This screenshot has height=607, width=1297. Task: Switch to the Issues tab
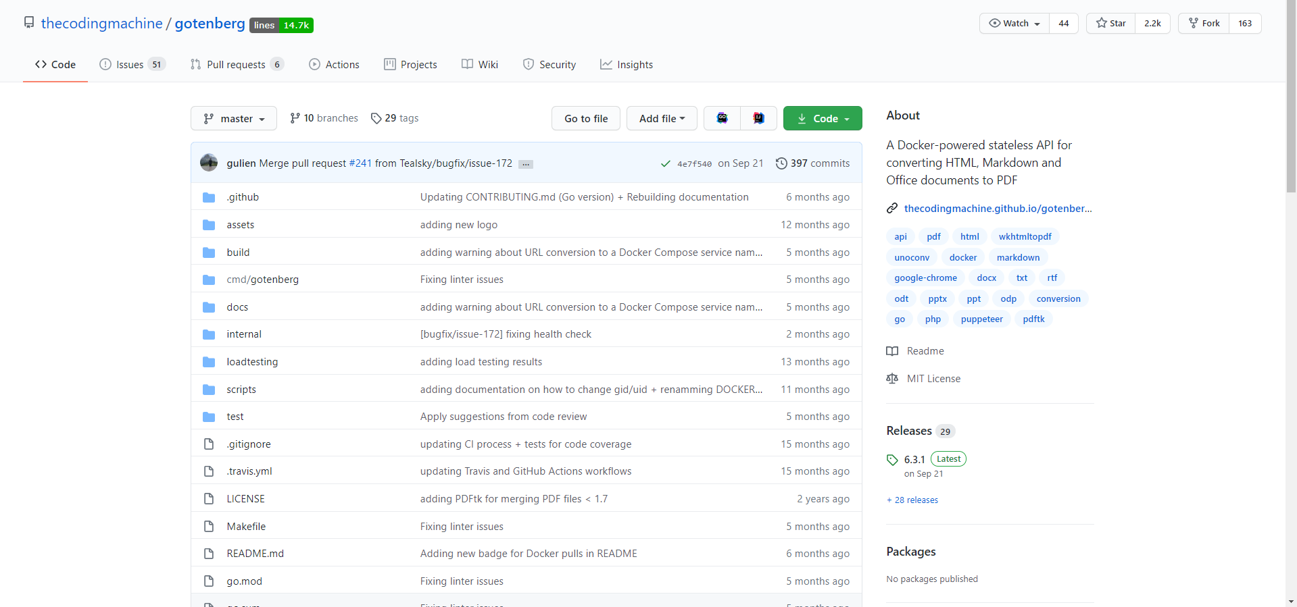coord(132,65)
